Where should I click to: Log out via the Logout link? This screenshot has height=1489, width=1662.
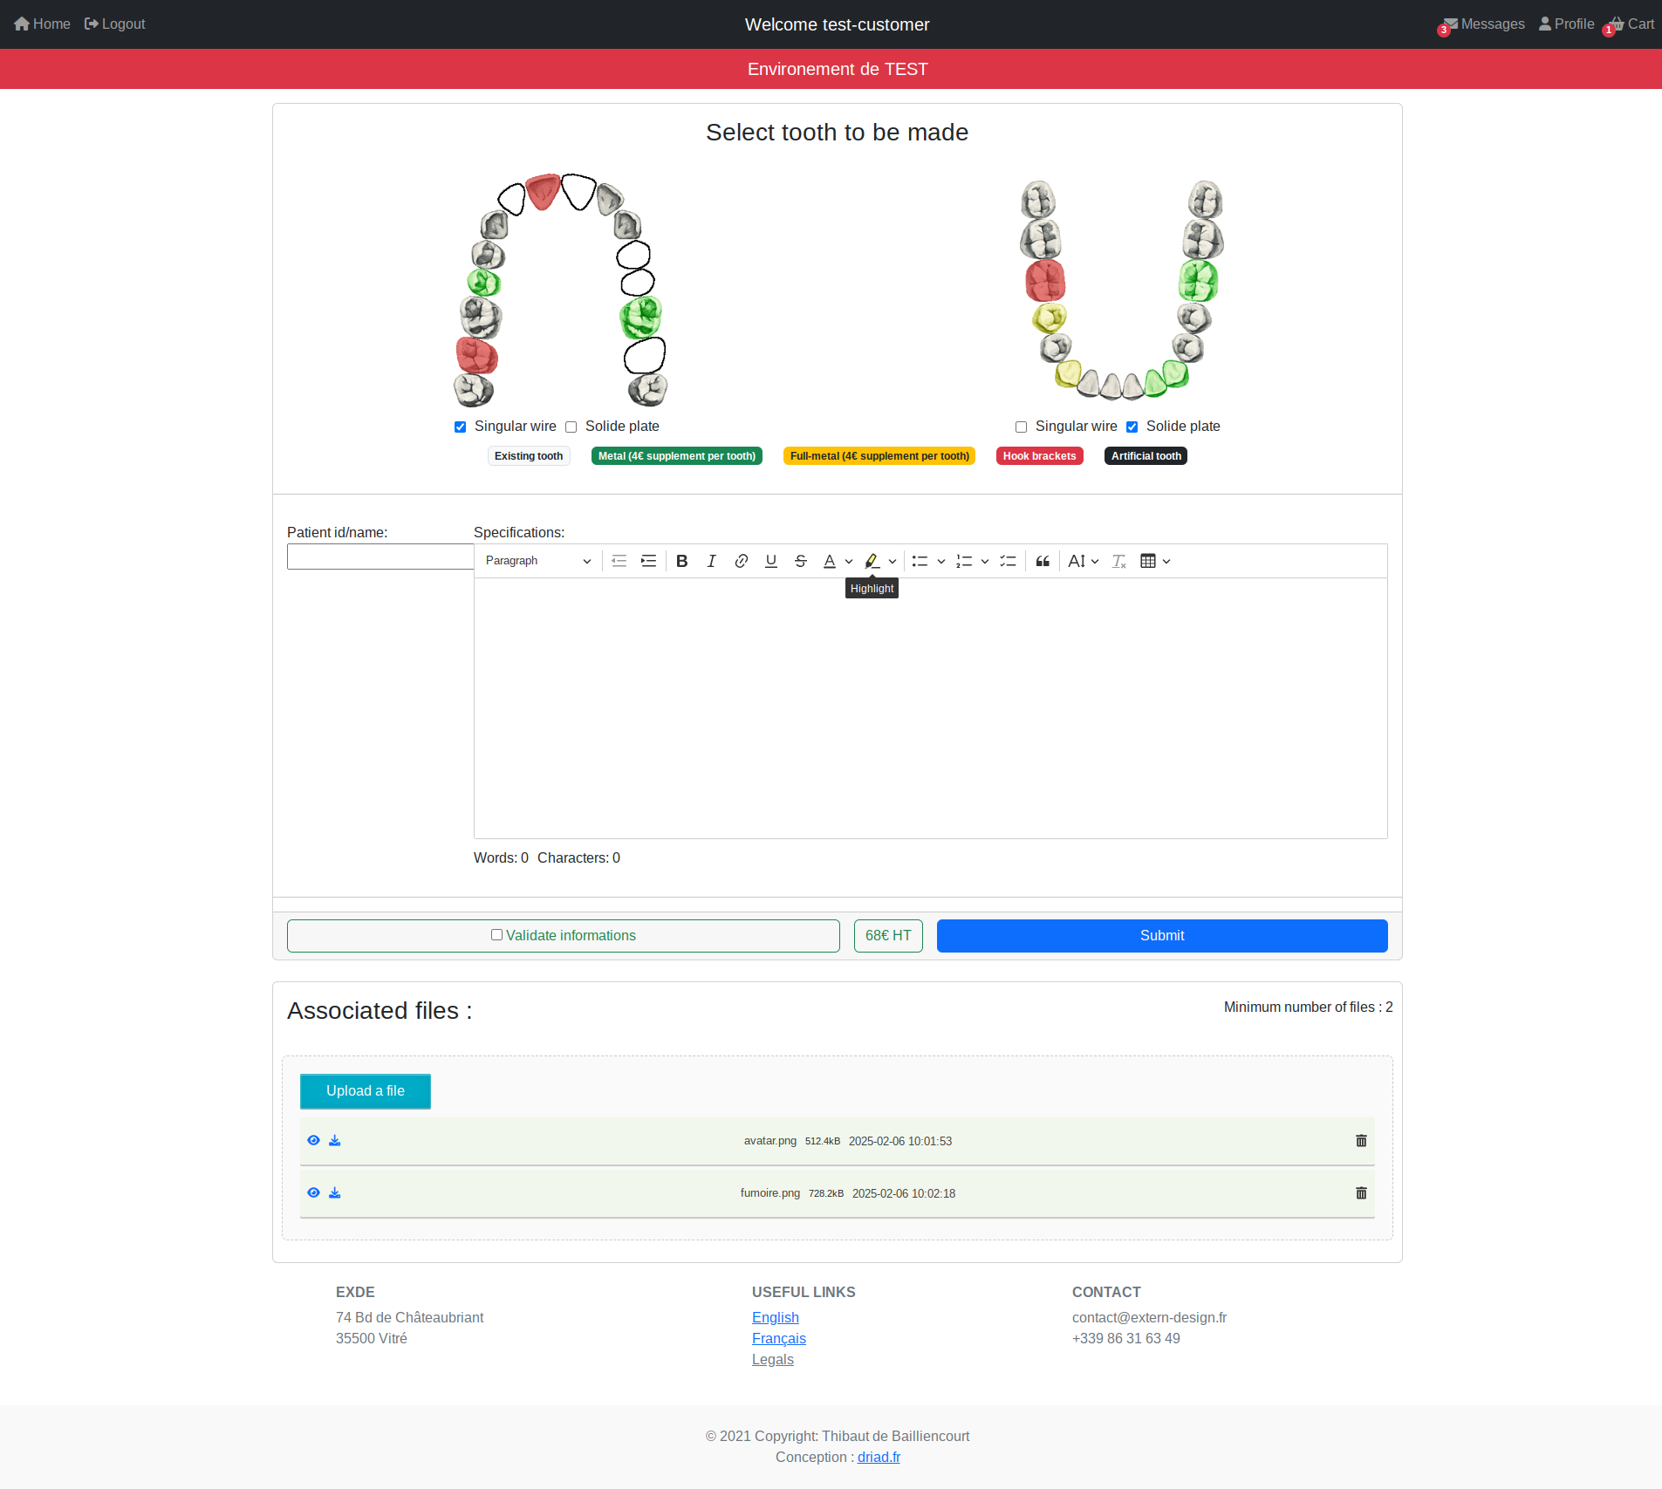click(114, 24)
